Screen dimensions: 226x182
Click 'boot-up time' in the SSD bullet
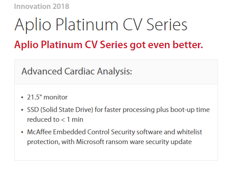(190, 110)
